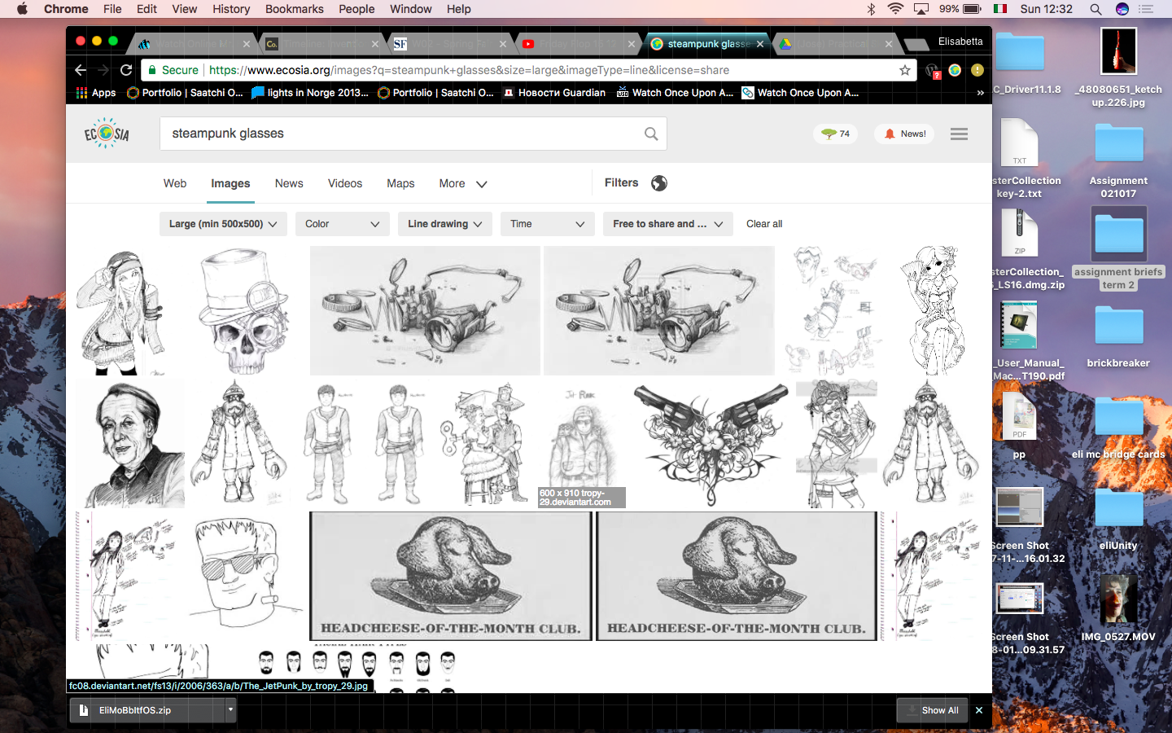The width and height of the screenshot is (1172, 733).
Task: Expand the Large (min 500x500) size dropdown
Action: pos(223,224)
